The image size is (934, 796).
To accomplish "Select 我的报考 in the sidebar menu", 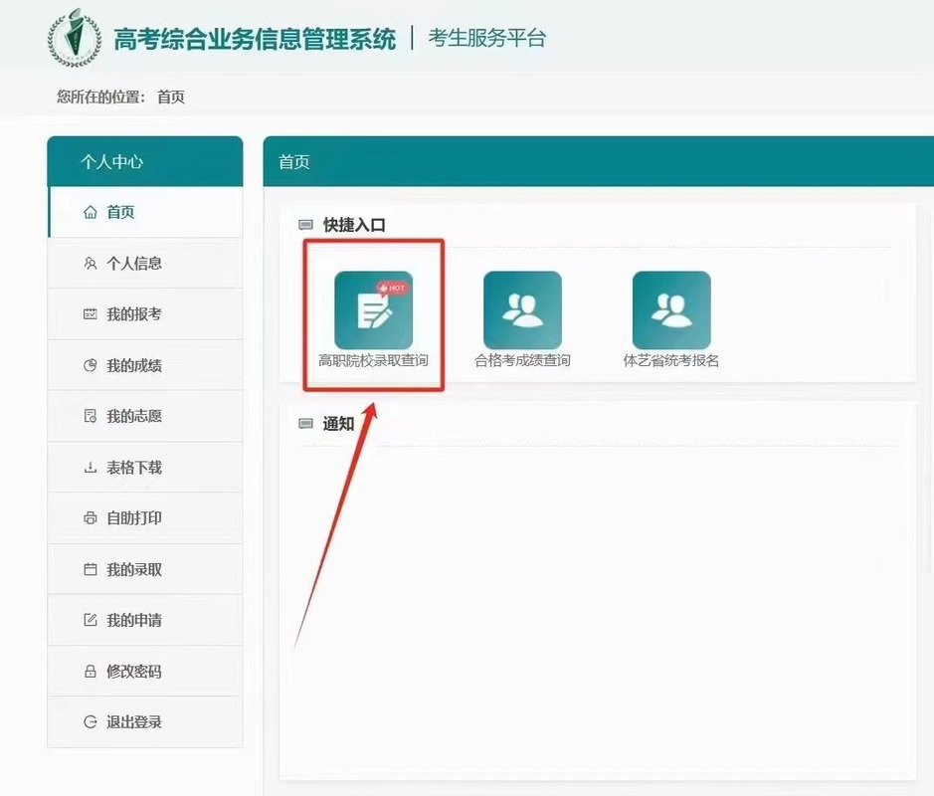I will pos(133,314).
